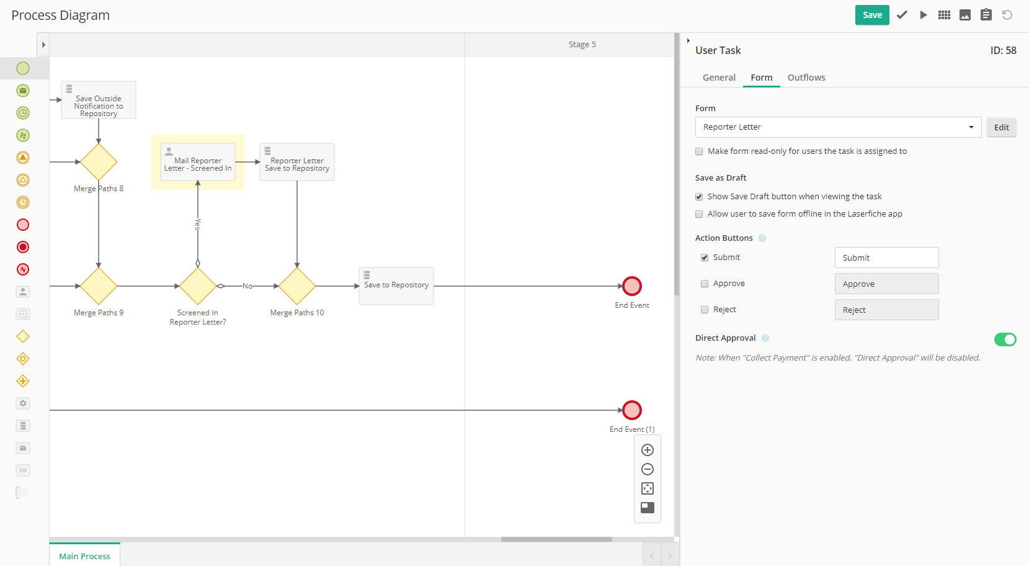
Task: Turn off the Direct Approval toggle
Action: [1005, 339]
